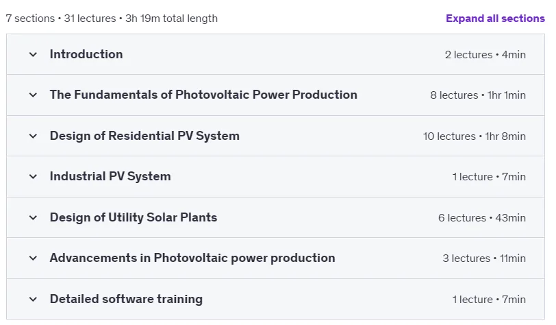This screenshot has width=556, height=325.
Task: Open the Industrial PV System heading
Action: pos(110,176)
